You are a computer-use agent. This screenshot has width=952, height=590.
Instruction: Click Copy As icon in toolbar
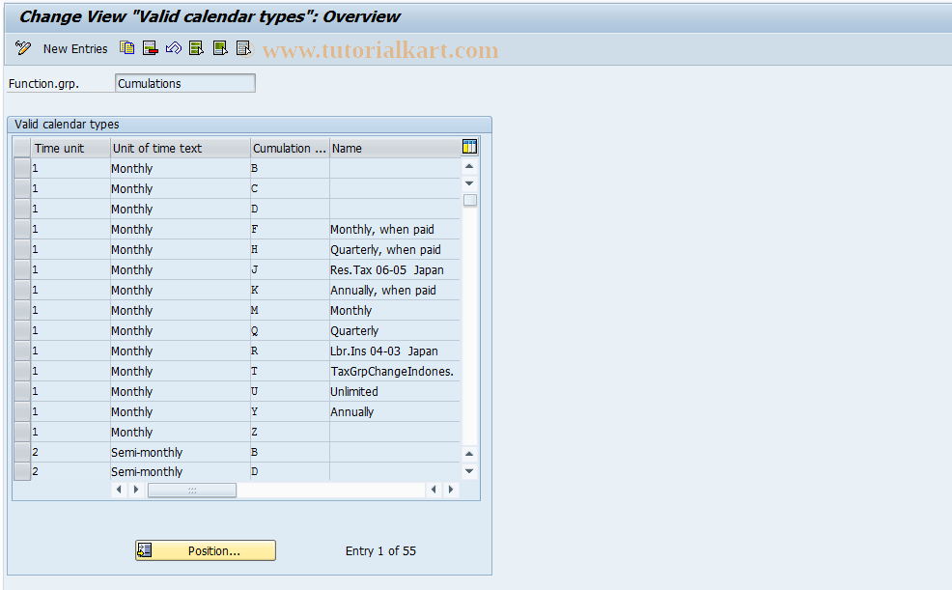click(126, 48)
